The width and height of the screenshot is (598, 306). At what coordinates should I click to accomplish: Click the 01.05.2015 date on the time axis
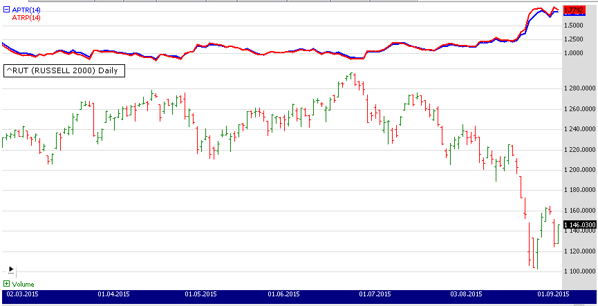coord(201,294)
